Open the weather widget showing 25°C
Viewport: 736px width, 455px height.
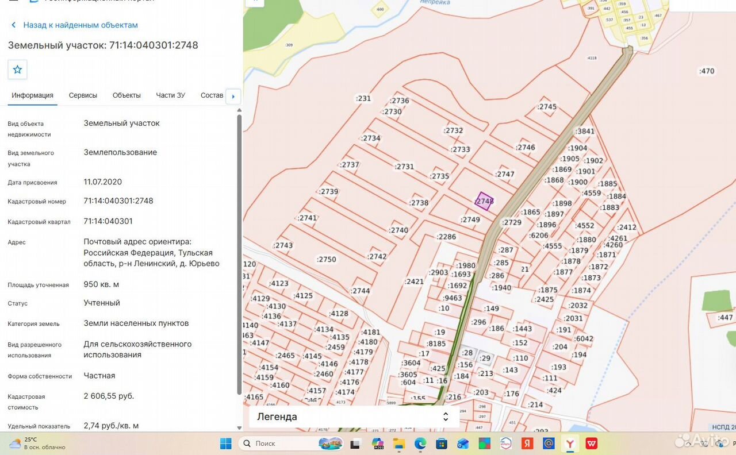tap(37, 444)
